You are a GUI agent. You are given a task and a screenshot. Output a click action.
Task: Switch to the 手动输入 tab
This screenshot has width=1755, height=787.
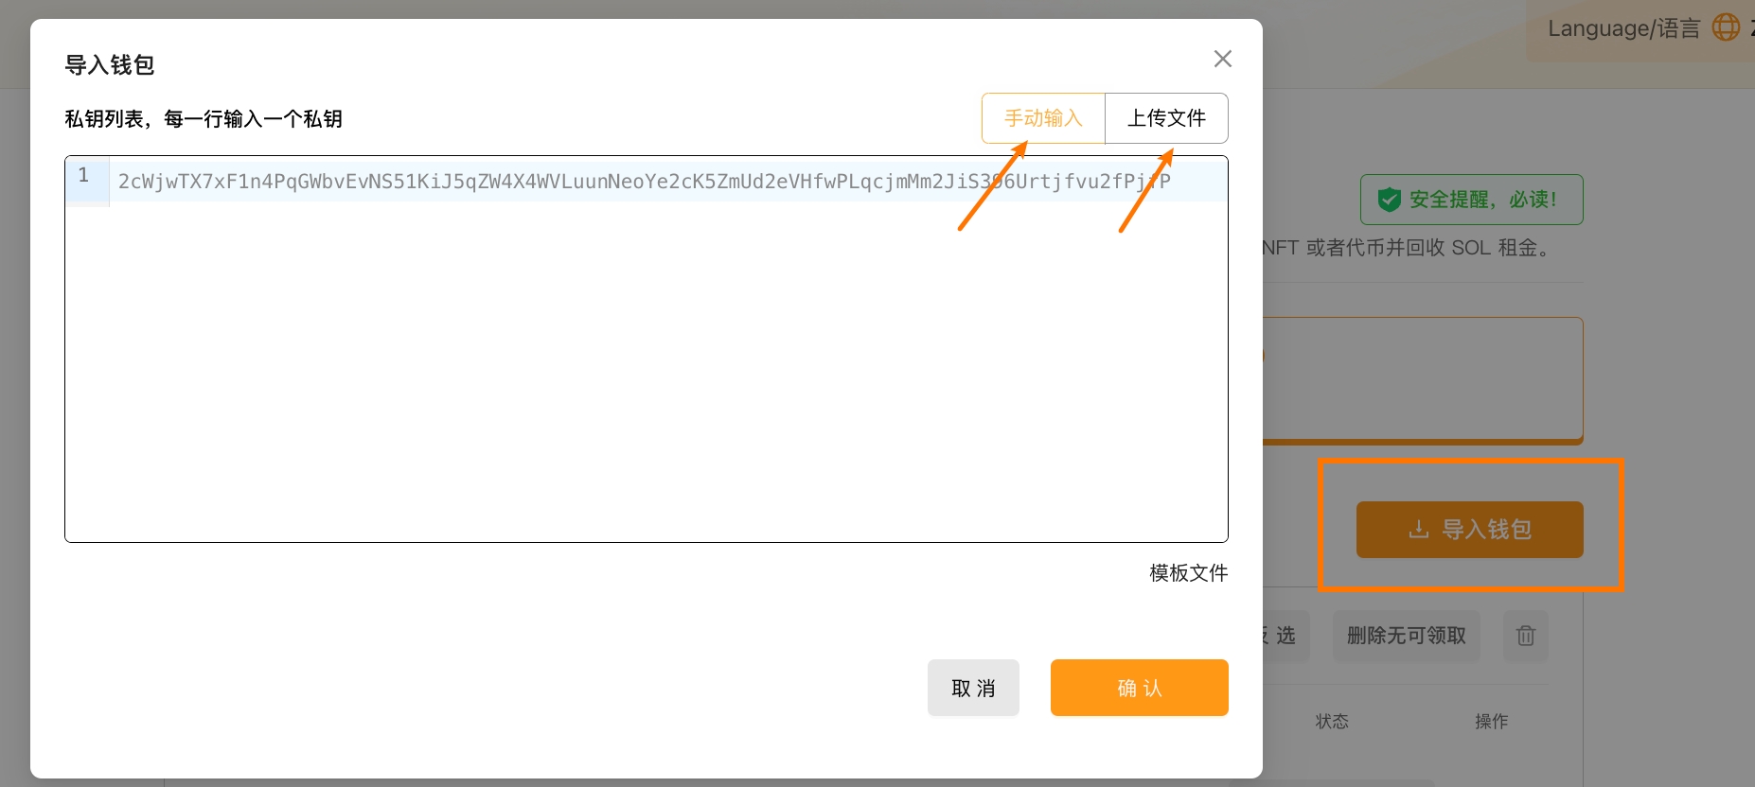coord(1043,118)
